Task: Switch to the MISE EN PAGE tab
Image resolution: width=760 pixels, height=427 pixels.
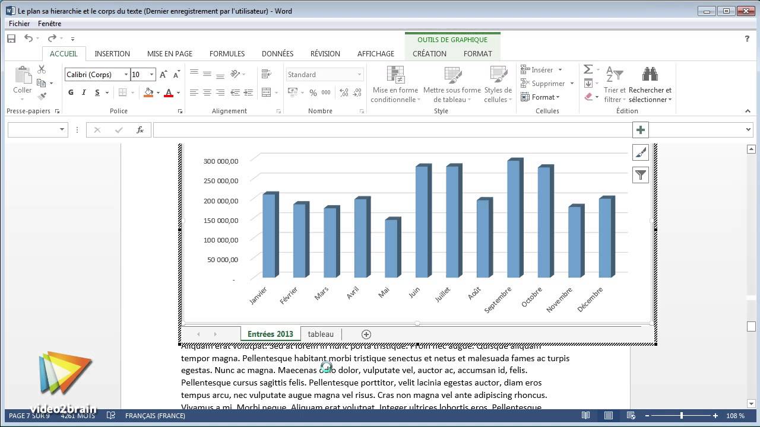Action: point(170,53)
